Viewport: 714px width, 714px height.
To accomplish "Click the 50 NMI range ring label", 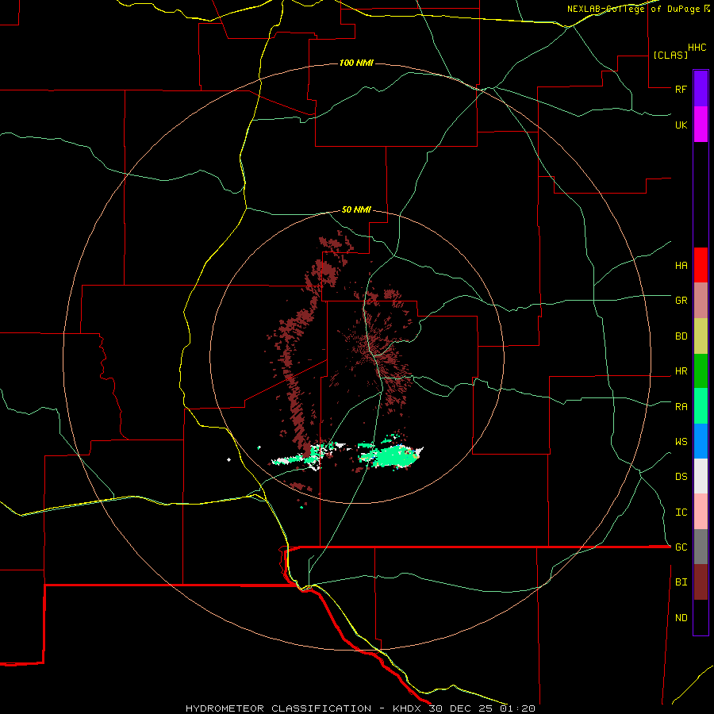I will pyautogui.click(x=356, y=210).
